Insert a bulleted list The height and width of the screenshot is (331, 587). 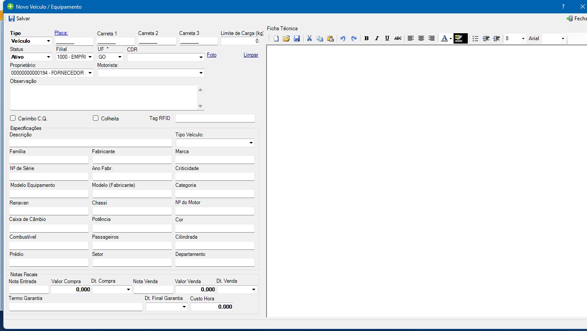click(x=475, y=38)
